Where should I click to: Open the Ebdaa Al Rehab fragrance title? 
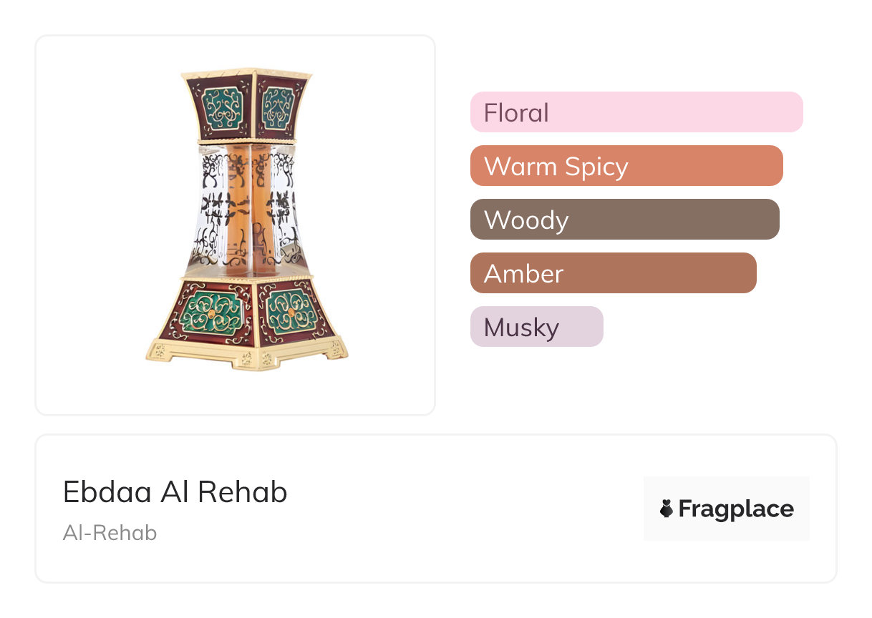click(x=175, y=492)
